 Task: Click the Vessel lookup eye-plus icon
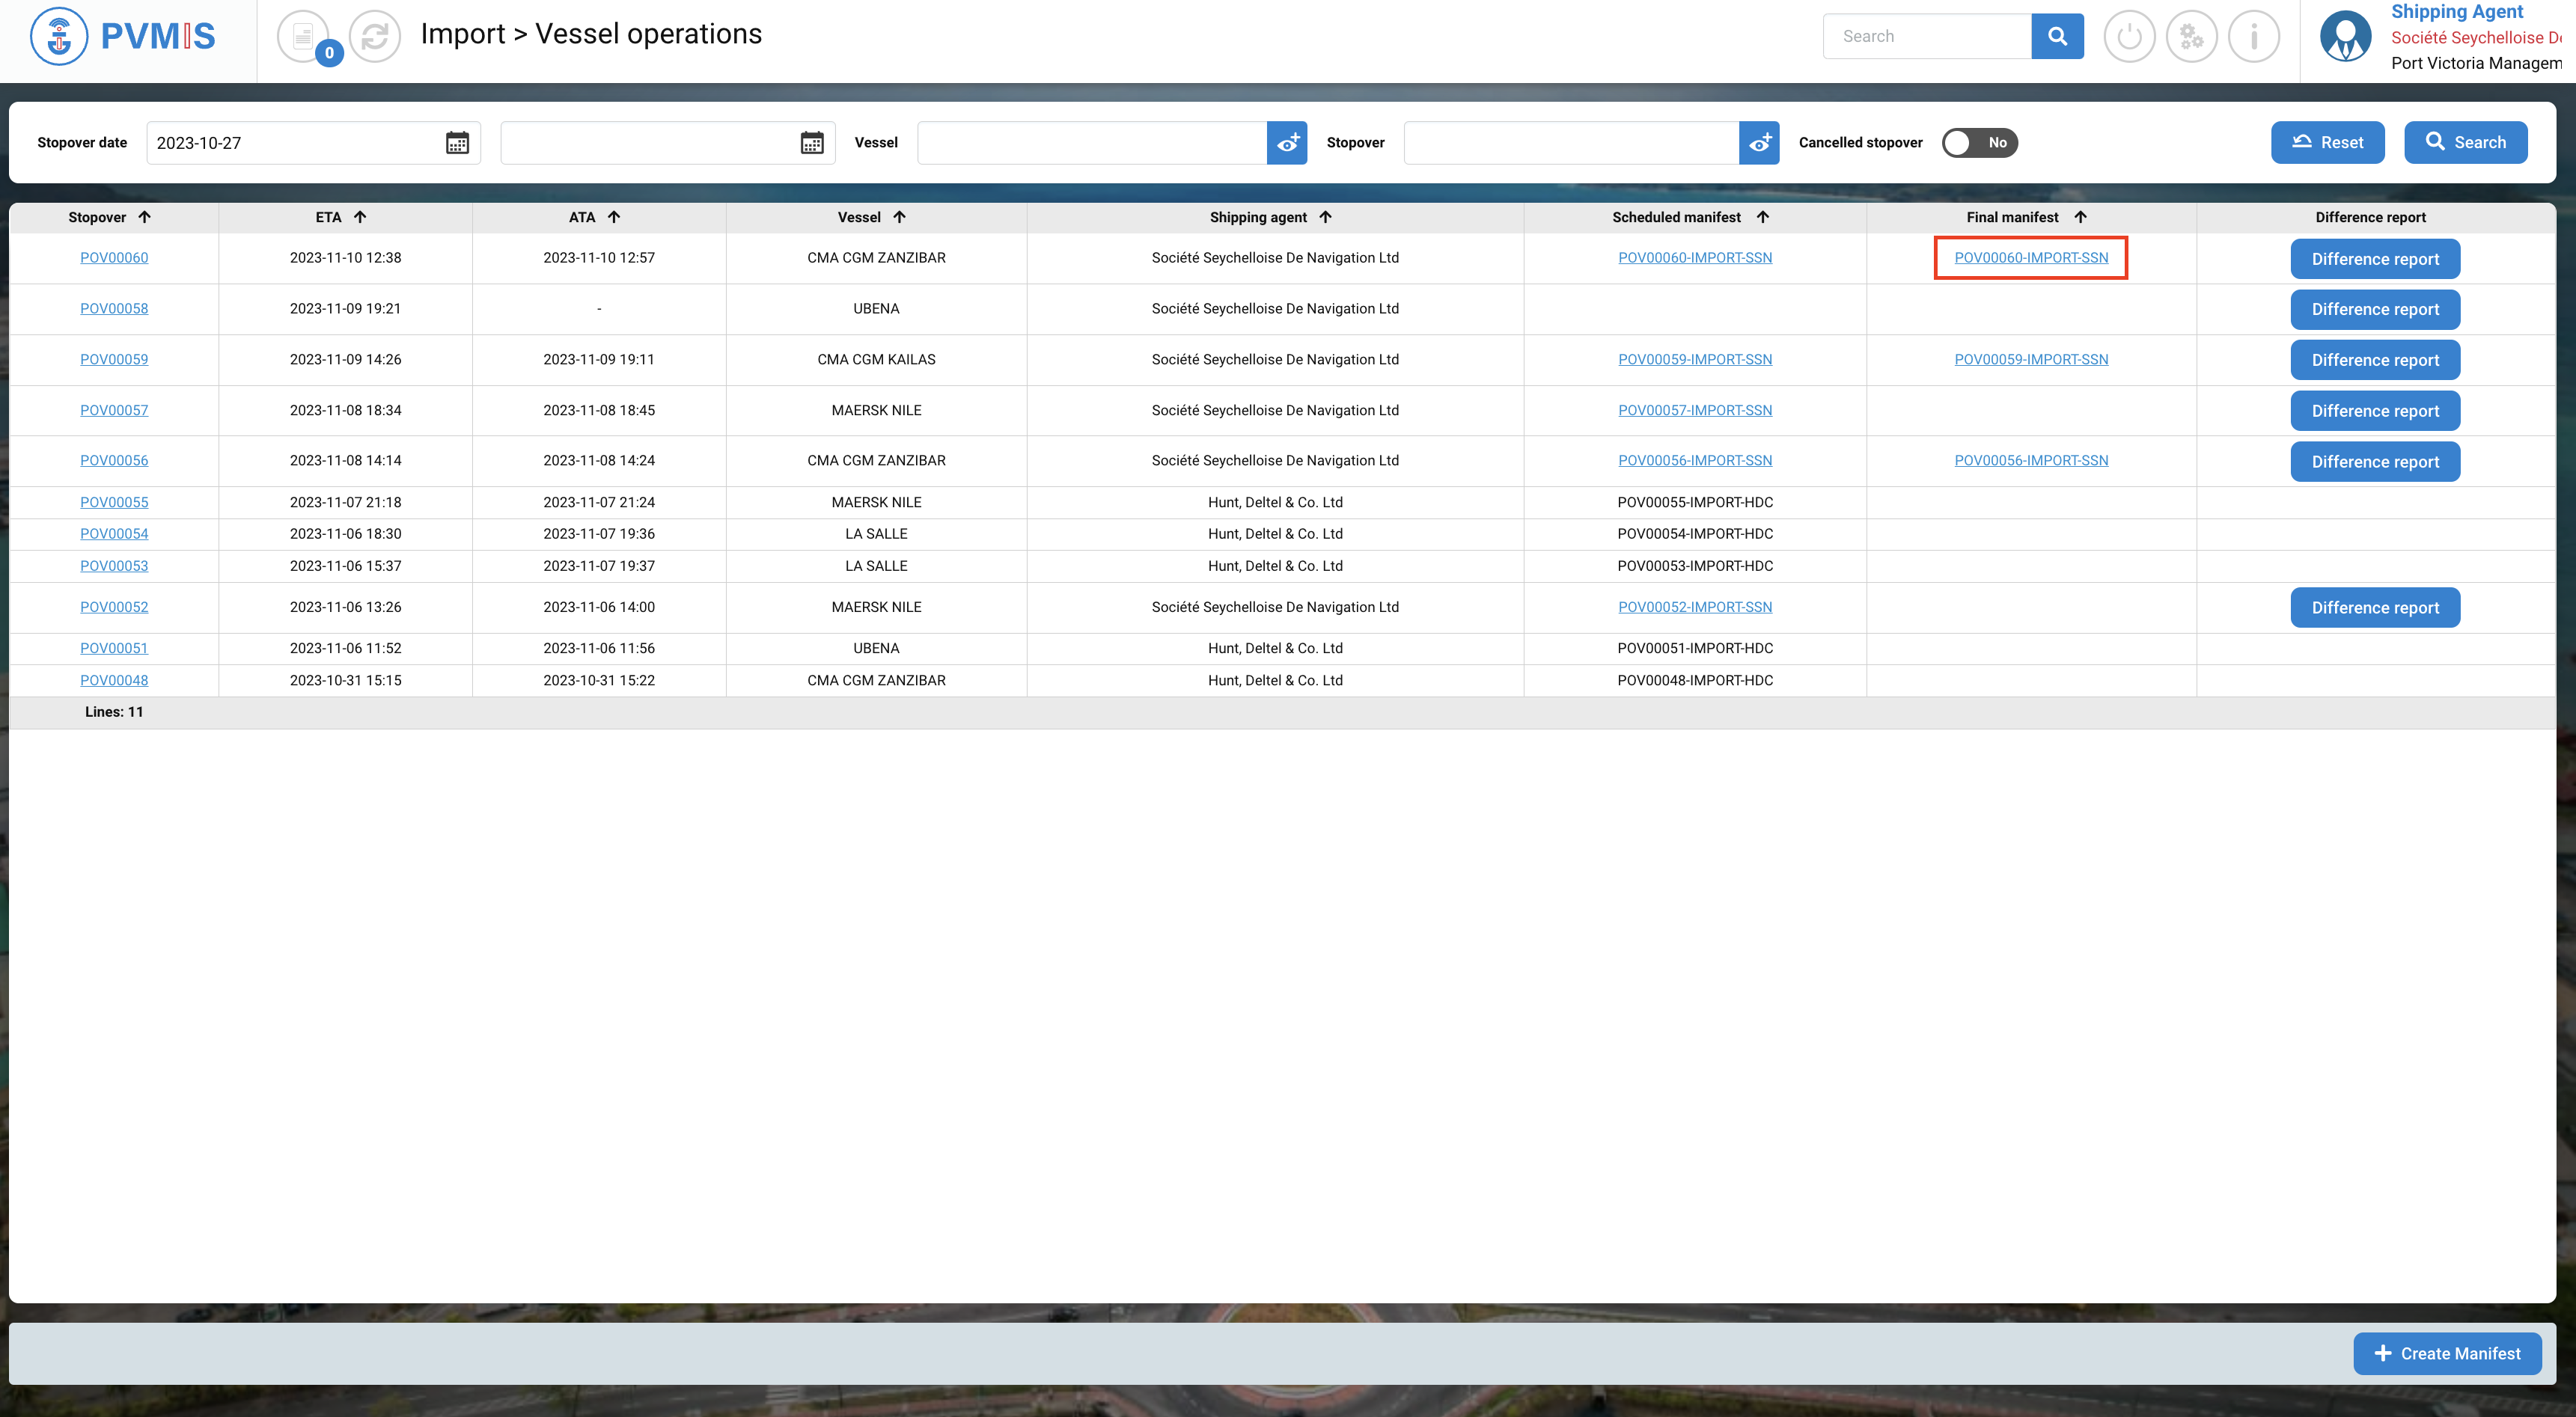click(1287, 143)
